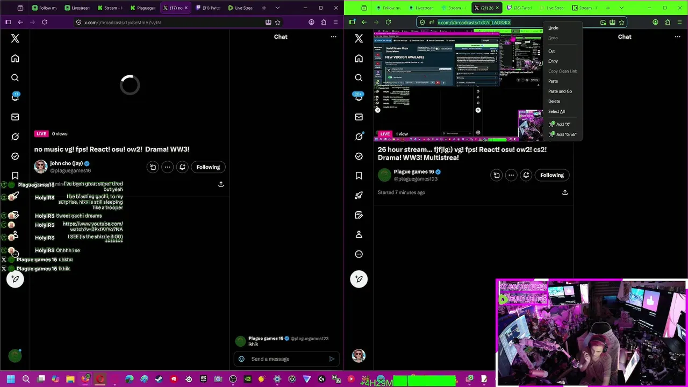
Task: Open Bookmarks in right window's sidebar
Action: (359, 176)
